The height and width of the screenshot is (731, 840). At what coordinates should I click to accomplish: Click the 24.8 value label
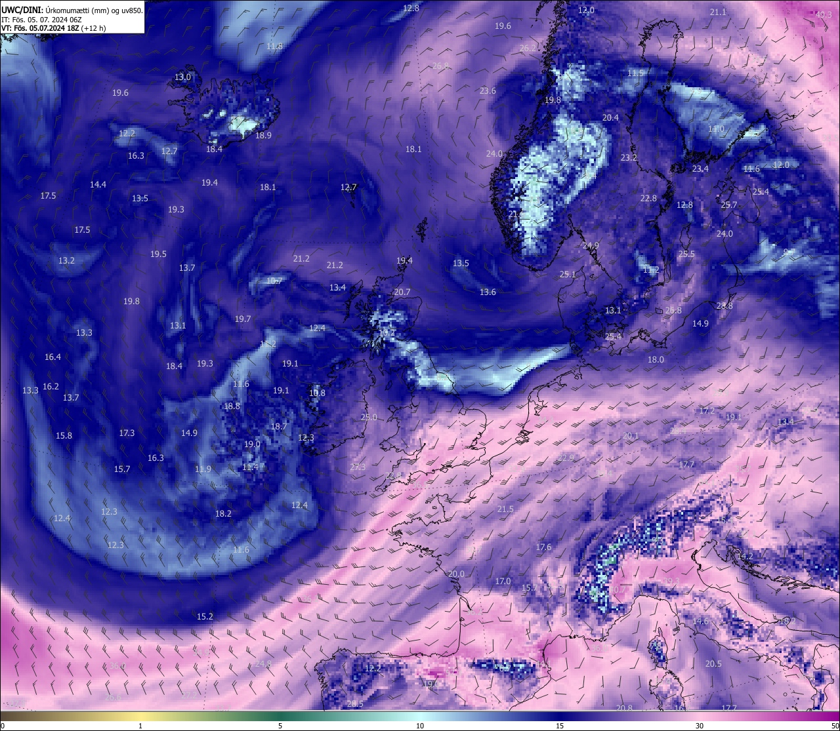click(263, 664)
